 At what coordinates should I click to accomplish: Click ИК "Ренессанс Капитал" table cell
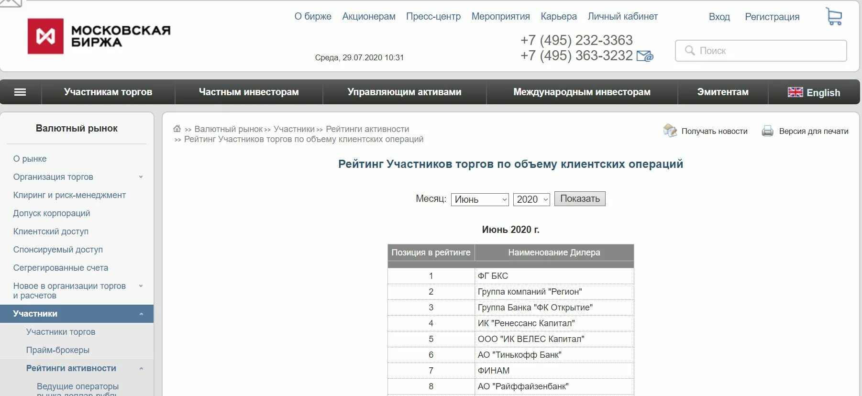coord(554,323)
